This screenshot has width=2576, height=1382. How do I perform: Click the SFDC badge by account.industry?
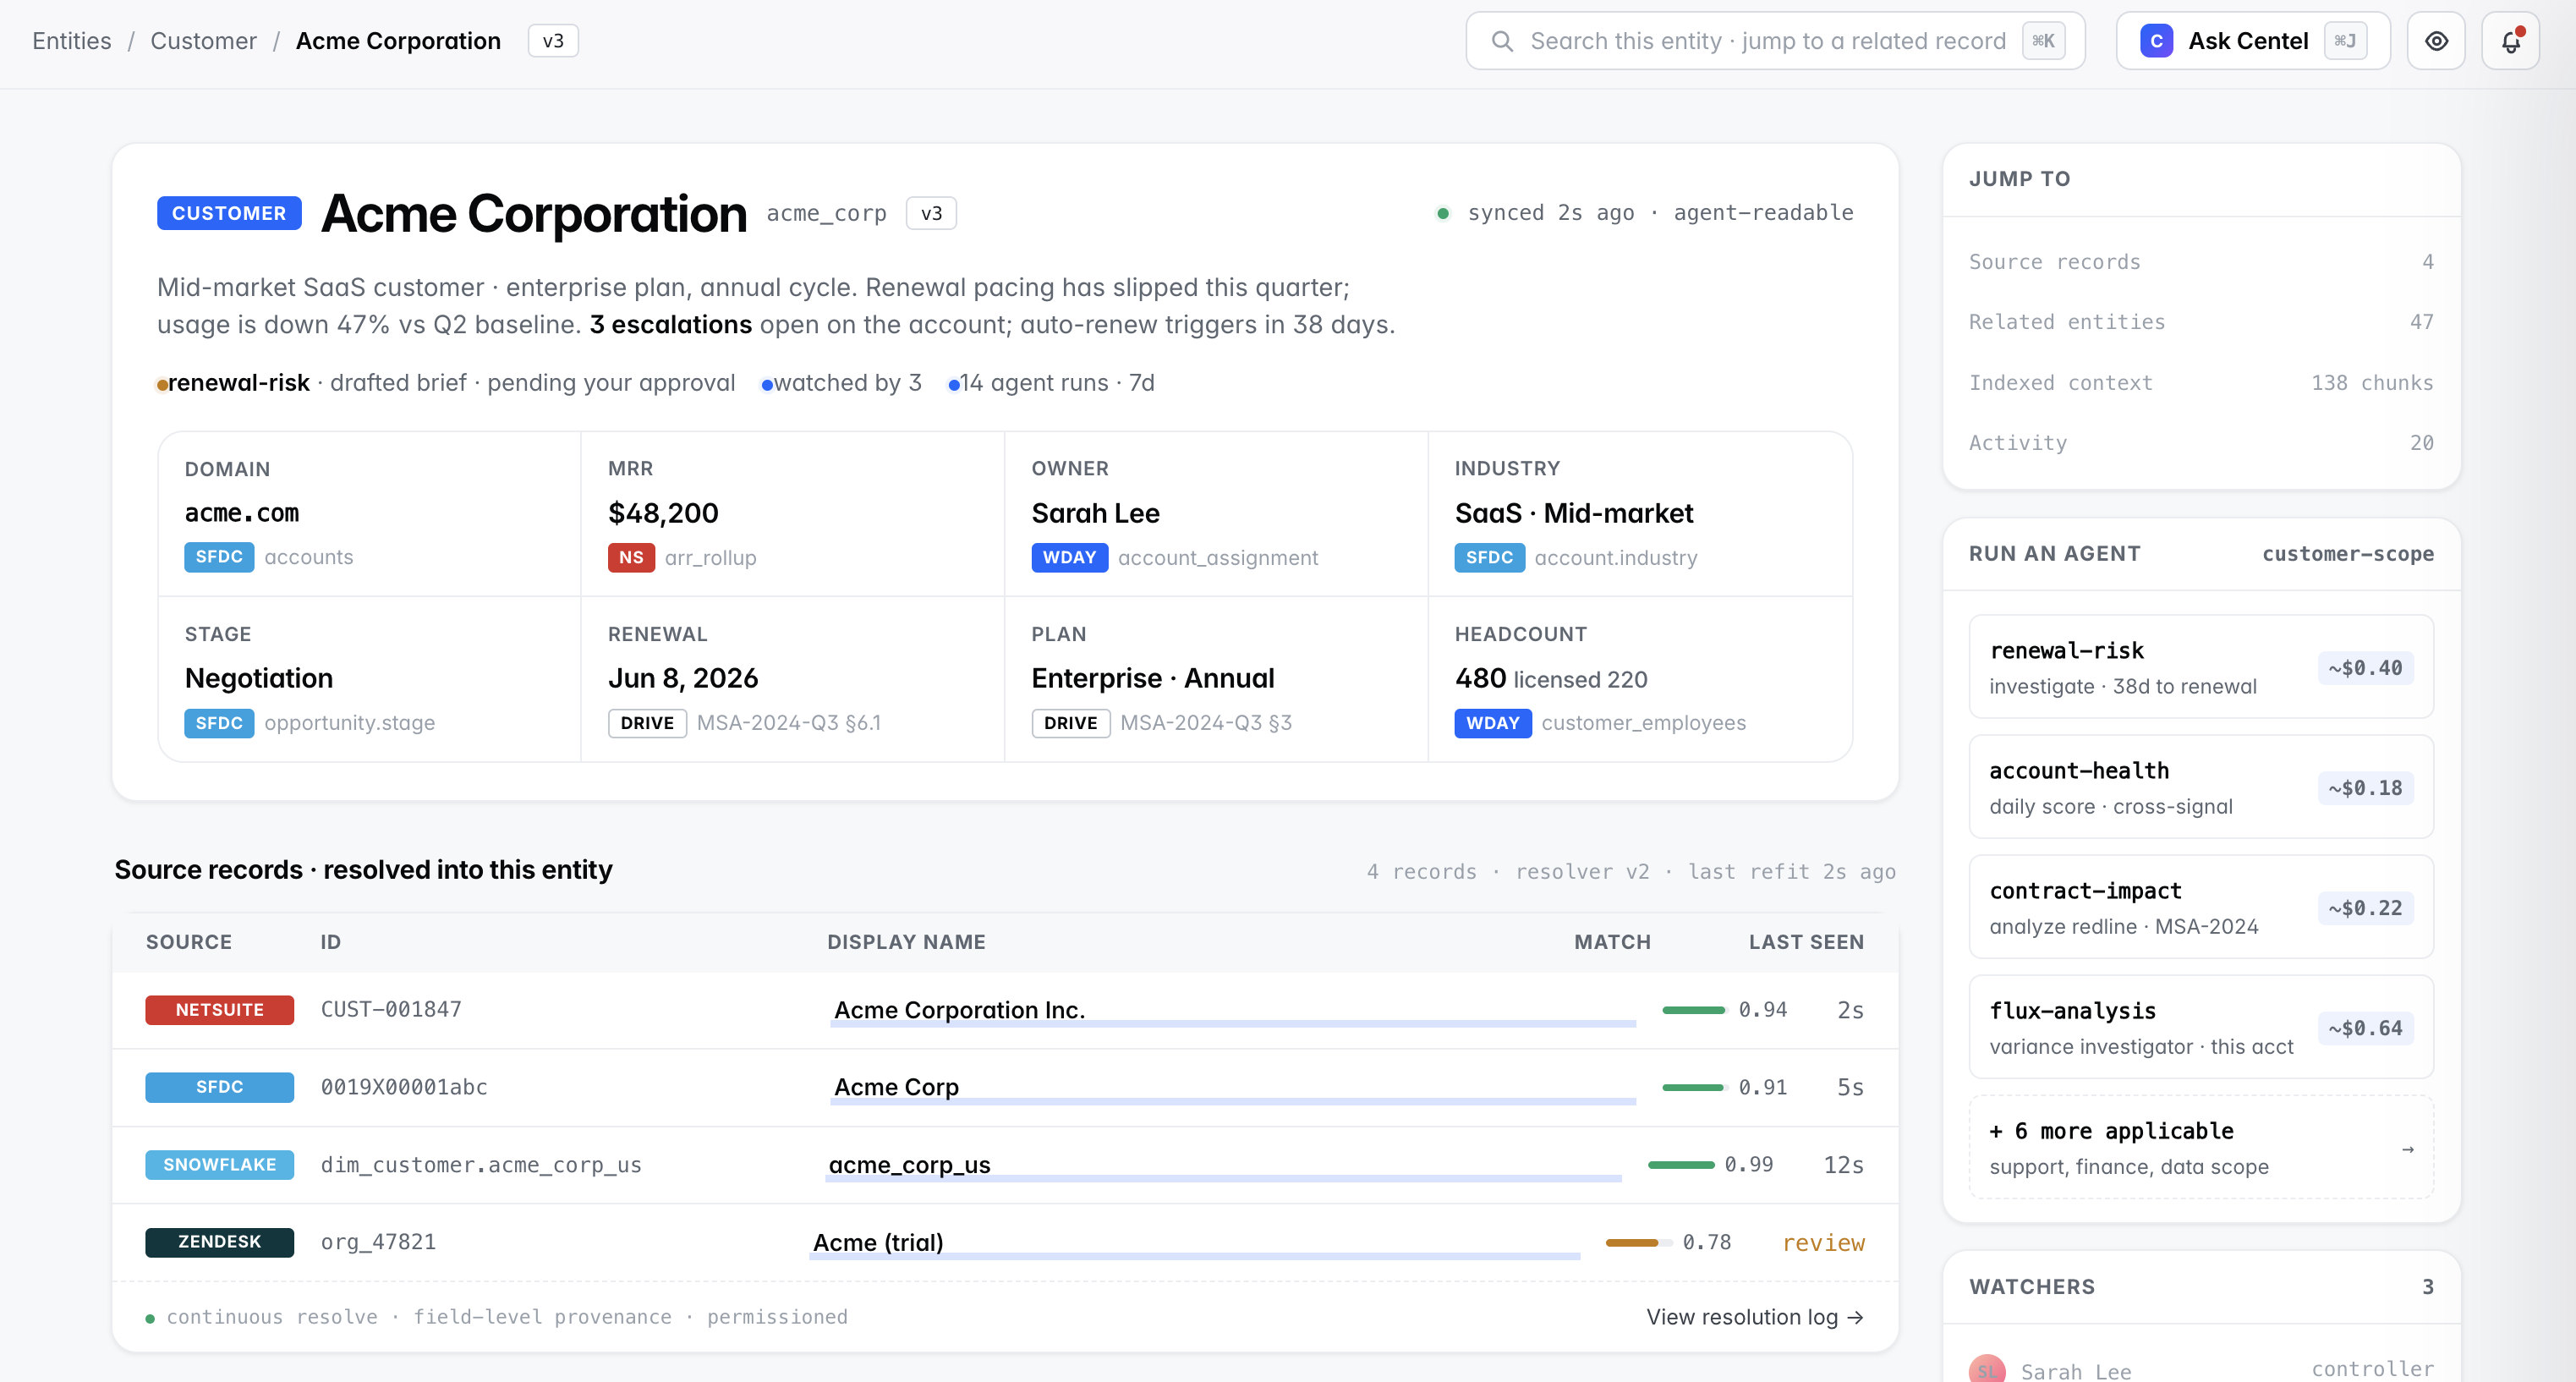click(x=1489, y=557)
